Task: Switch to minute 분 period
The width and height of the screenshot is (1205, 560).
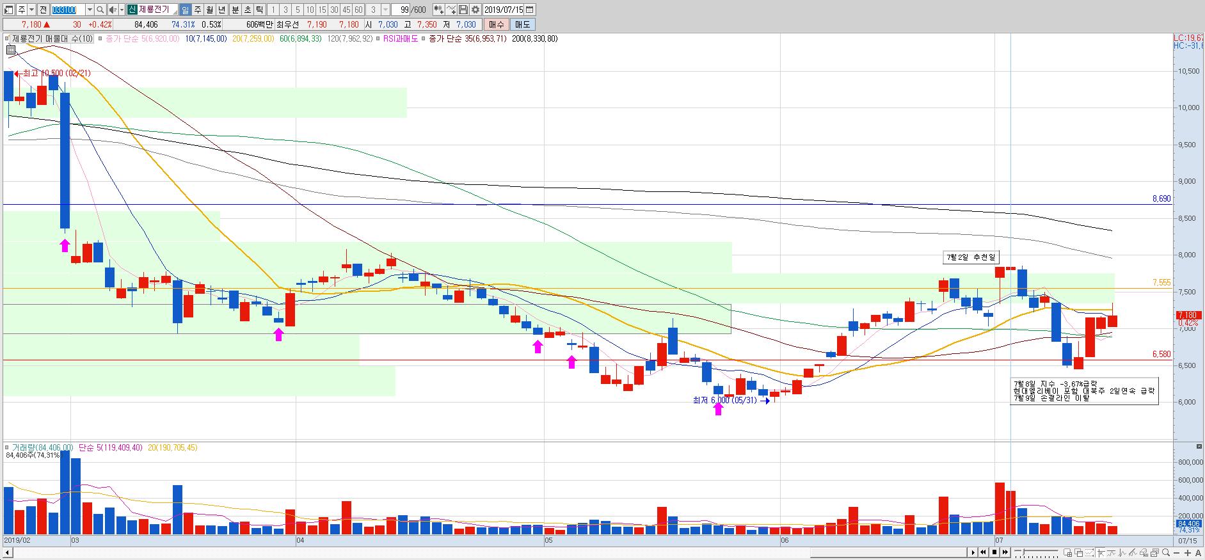Action: pos(235,10)
